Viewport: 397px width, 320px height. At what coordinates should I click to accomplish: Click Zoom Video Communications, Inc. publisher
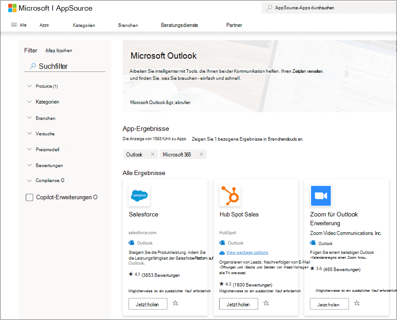[x=345, y=233]
